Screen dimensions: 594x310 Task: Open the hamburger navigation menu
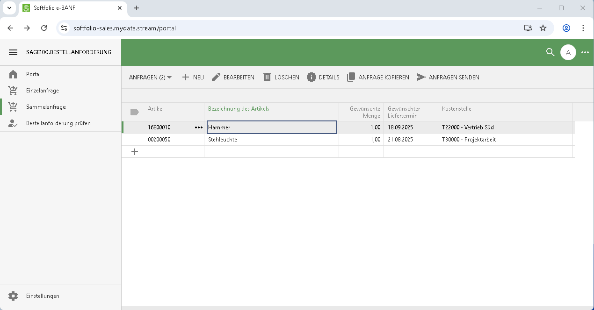13,52
